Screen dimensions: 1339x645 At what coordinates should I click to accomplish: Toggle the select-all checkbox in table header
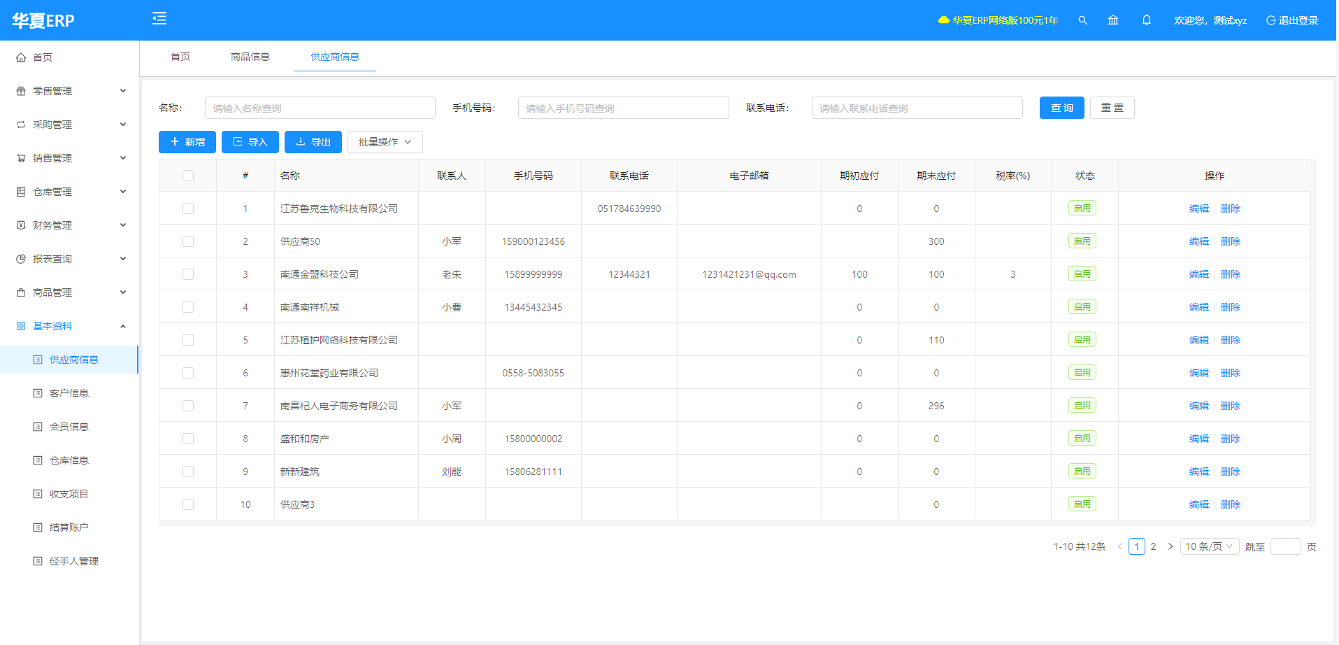pos(188,176)
